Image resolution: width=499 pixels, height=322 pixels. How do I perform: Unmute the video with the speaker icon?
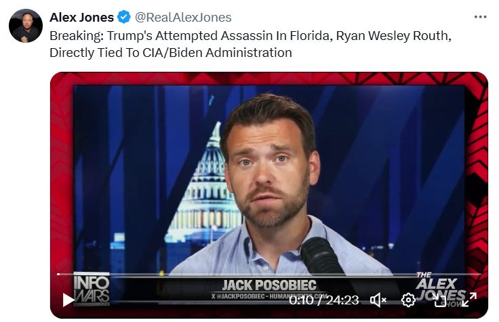pos(378,300)
